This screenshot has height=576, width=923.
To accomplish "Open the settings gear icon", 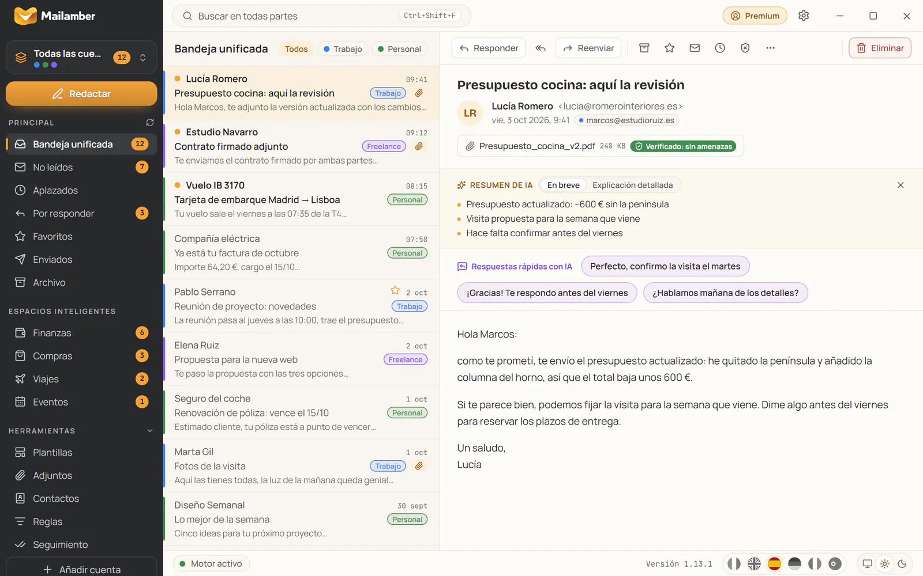I will point(804,16).
